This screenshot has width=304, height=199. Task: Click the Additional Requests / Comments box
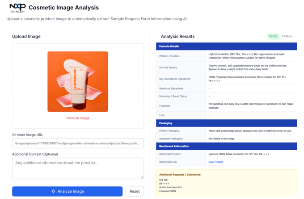click(226, 183)
